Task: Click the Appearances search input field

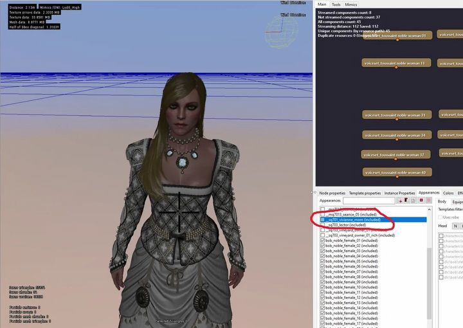Action: pos(370,201)
